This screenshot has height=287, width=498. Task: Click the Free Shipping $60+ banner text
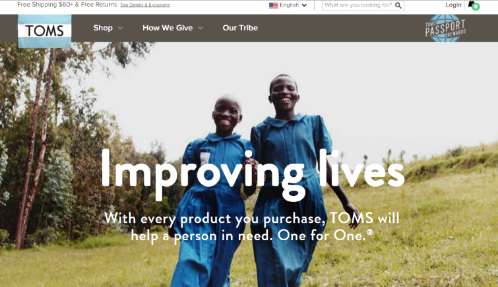click(67, 5)
